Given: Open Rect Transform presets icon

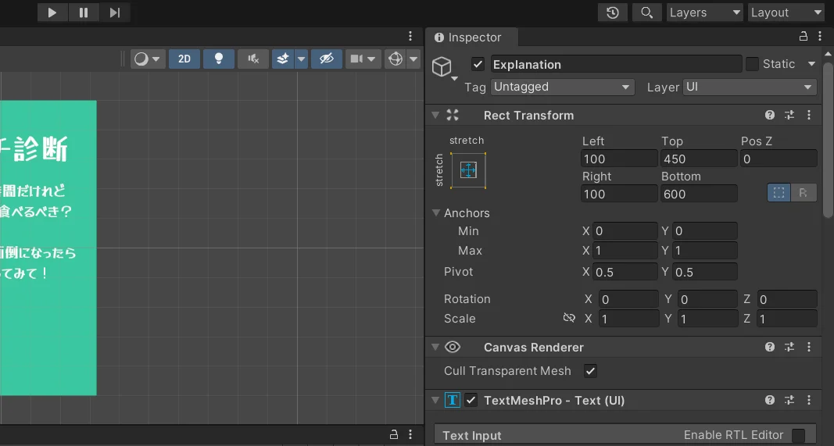Looking at the screenshot, I should (x=789, y=115).
